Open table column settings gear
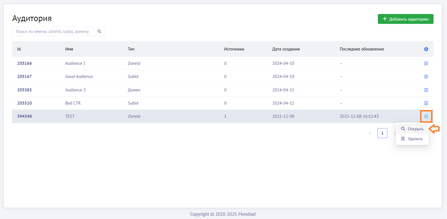 426,49
